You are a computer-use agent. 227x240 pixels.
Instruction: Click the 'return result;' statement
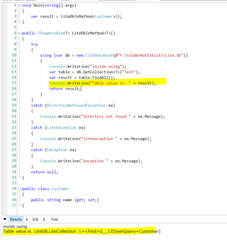click(x=65, y=89)
